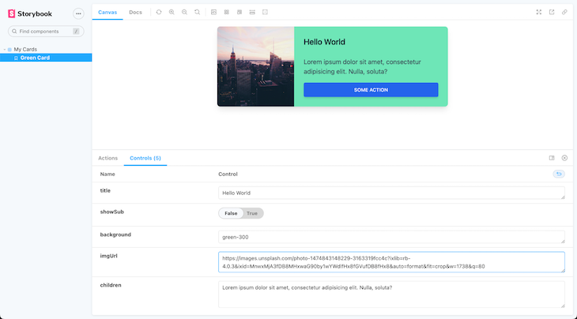
Task: Open canvas in new tab
Action: coord(552,13)
